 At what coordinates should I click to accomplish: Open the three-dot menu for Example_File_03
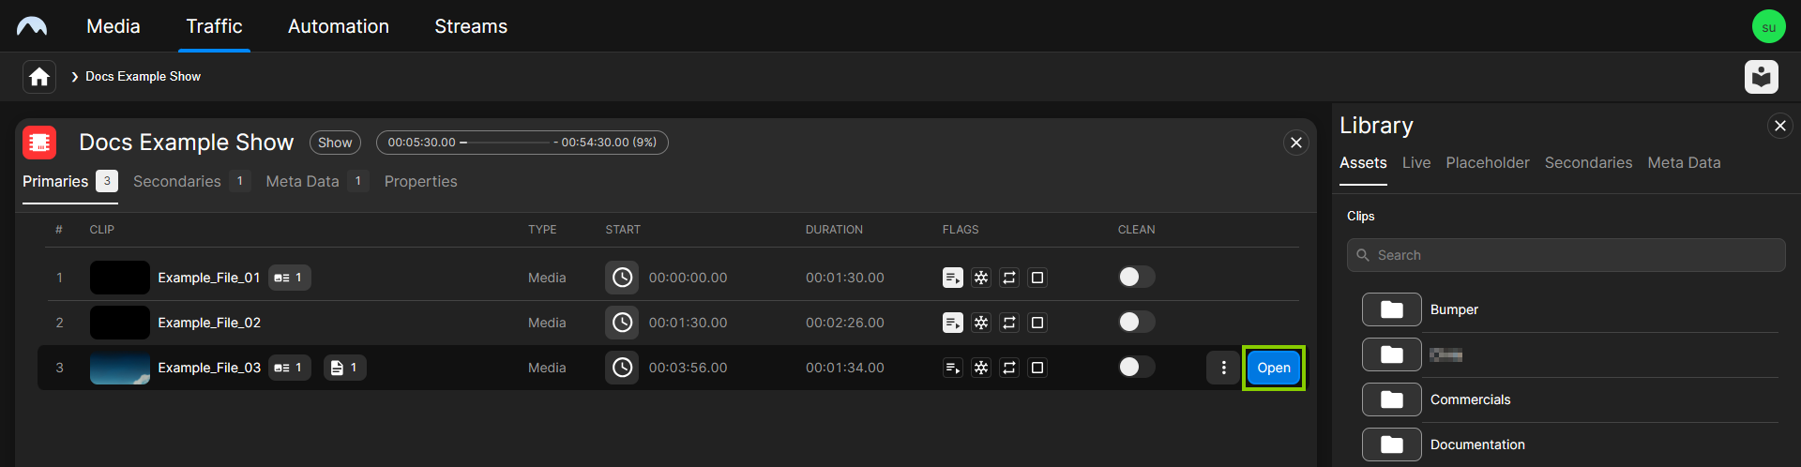pos(1223,368)
